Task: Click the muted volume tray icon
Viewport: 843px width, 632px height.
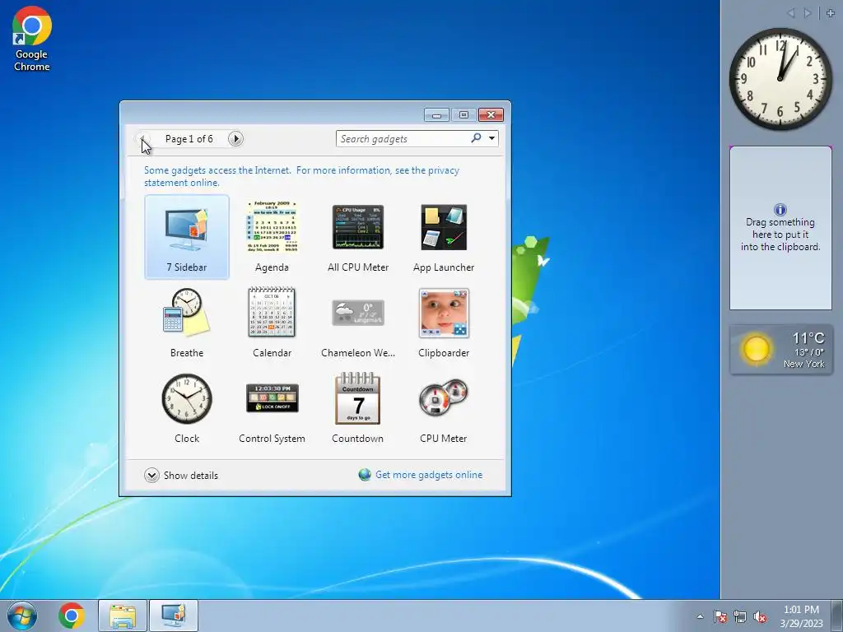Action: point(760,616)
